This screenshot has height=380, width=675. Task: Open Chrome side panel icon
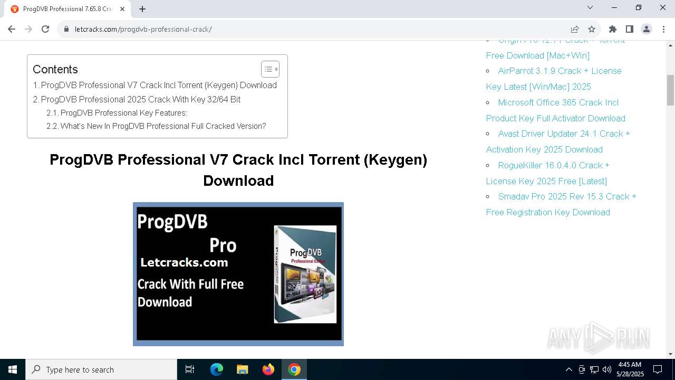tap(630, 29)
